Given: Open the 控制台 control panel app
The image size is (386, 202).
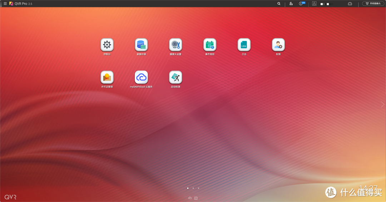Looking at the screenshot, I should (107, 45).
